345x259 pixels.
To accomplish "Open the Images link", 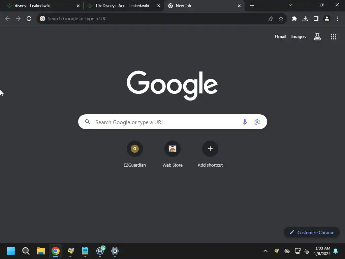I will click(299, 36).
